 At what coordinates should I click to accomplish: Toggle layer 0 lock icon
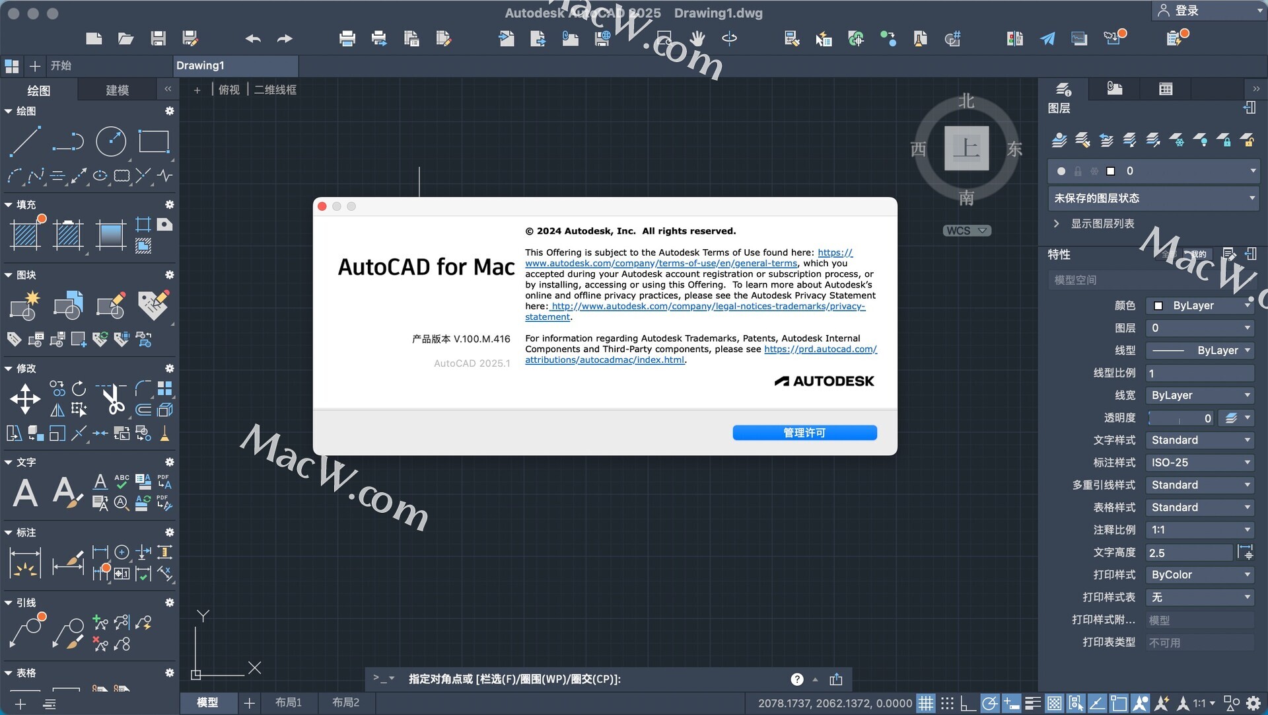[x=1078, y=171]
